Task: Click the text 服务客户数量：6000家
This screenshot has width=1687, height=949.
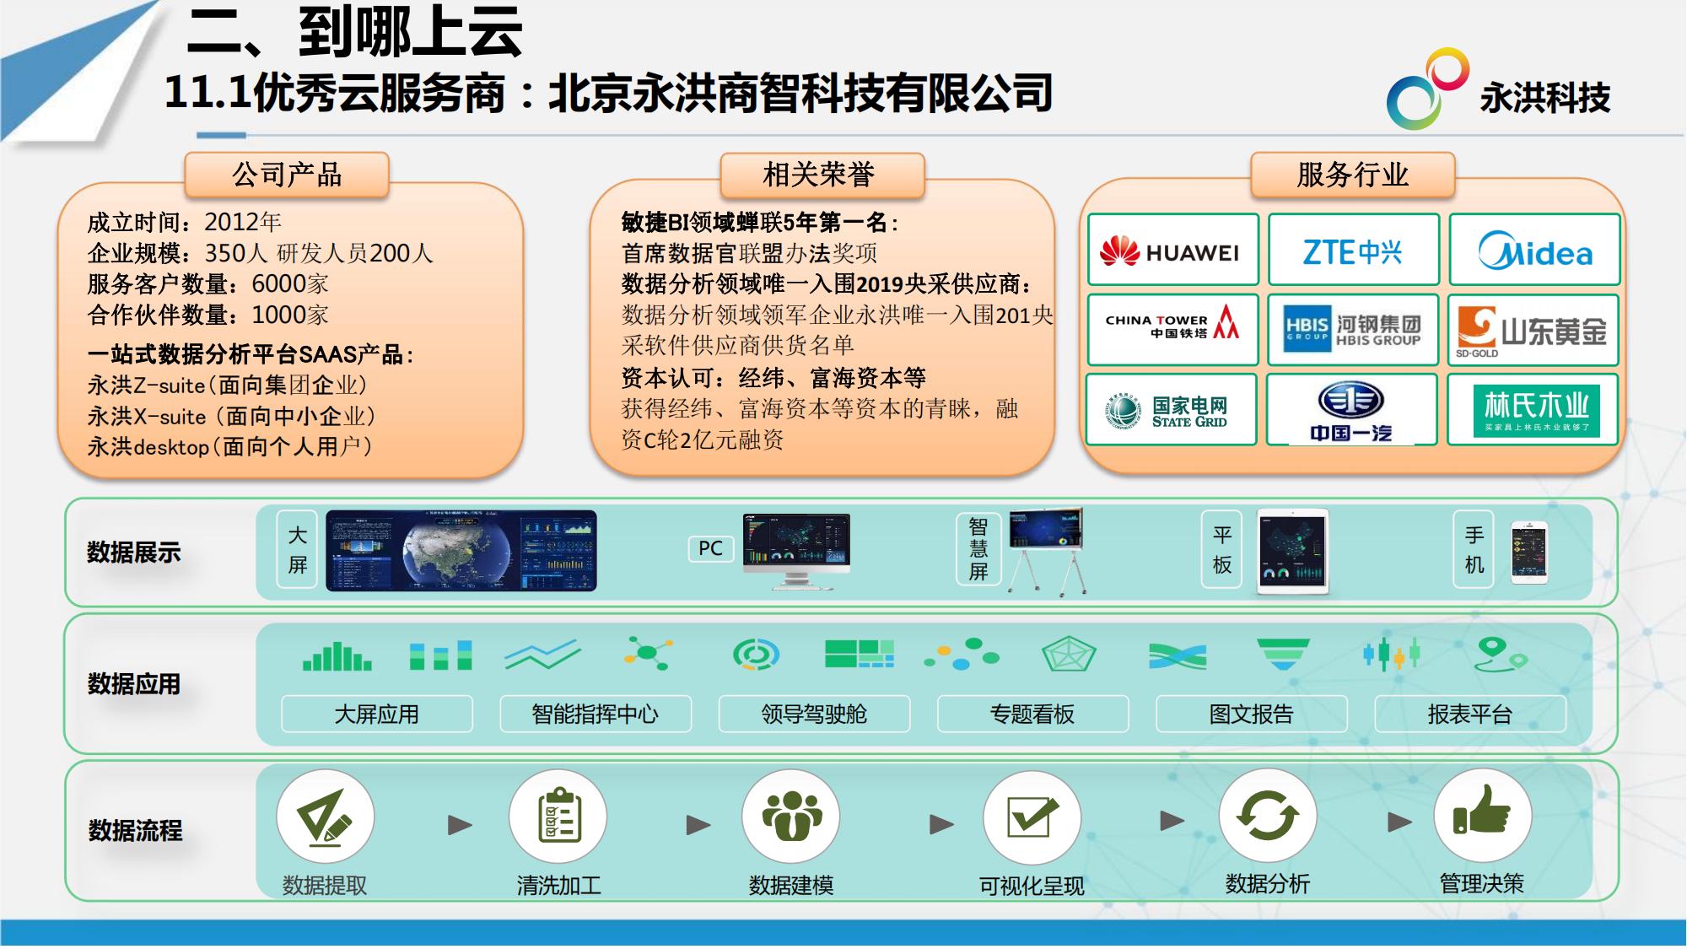Action: [208, 283]
